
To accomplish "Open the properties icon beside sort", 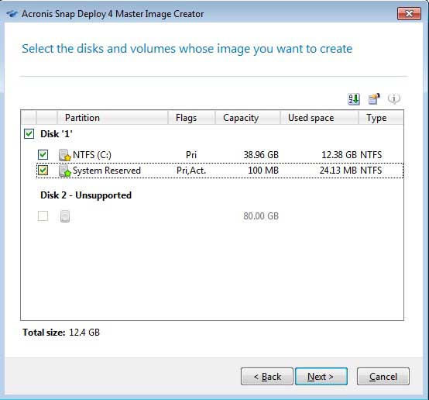I will [374, 99].
